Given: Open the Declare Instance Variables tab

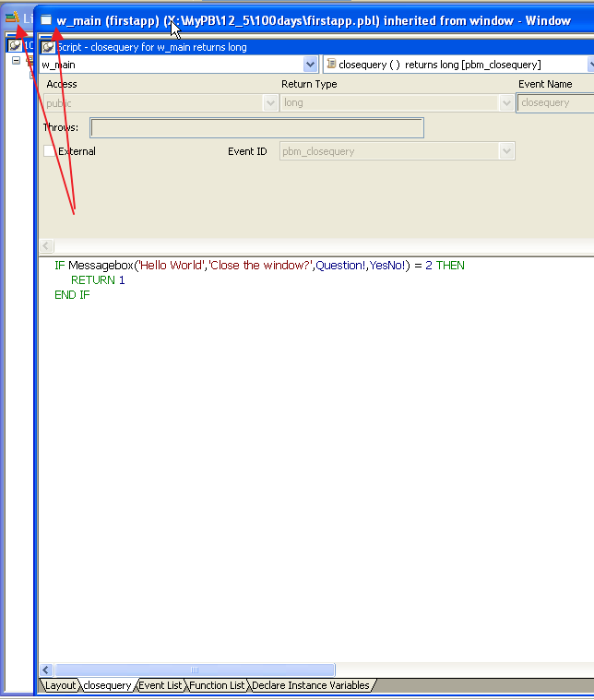Looking at the screenshot, I should click(311, 685).
